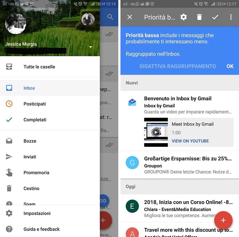Viewport: 239px width, 237px height.
Task: Tap the topmost sweep done icon
Action: [109, 34]
